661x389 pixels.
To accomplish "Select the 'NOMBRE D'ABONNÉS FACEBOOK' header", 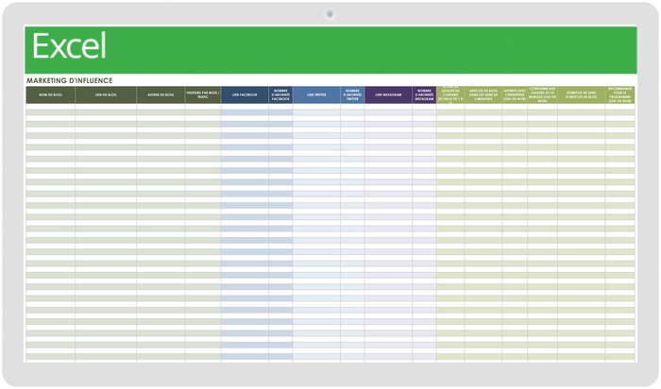I will click(x=280, y=94).
